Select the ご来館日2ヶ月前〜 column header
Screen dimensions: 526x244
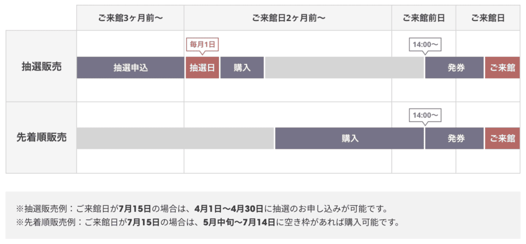tap(288, 18)
